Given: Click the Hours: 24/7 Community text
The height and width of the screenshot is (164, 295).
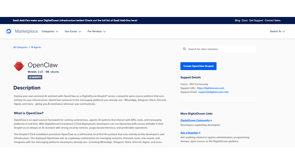Looking at the screenshot, I should (x=194, y=84).
